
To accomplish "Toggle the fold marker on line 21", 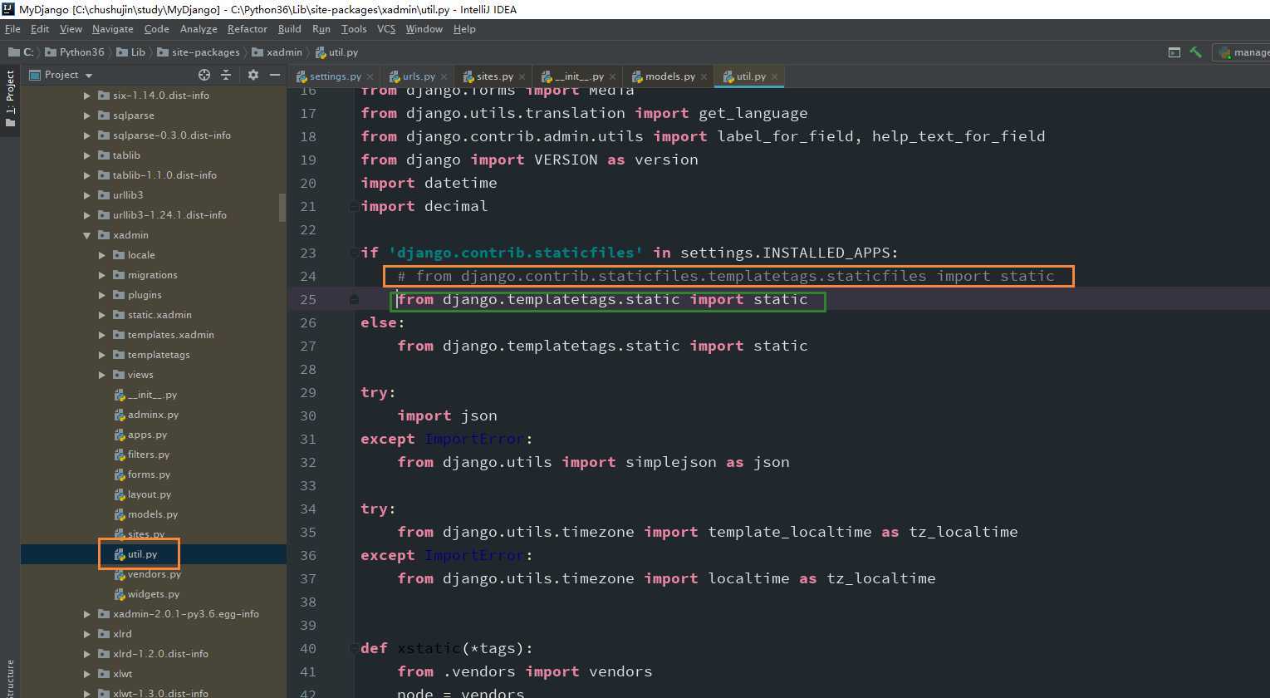I will click(354, 206).
